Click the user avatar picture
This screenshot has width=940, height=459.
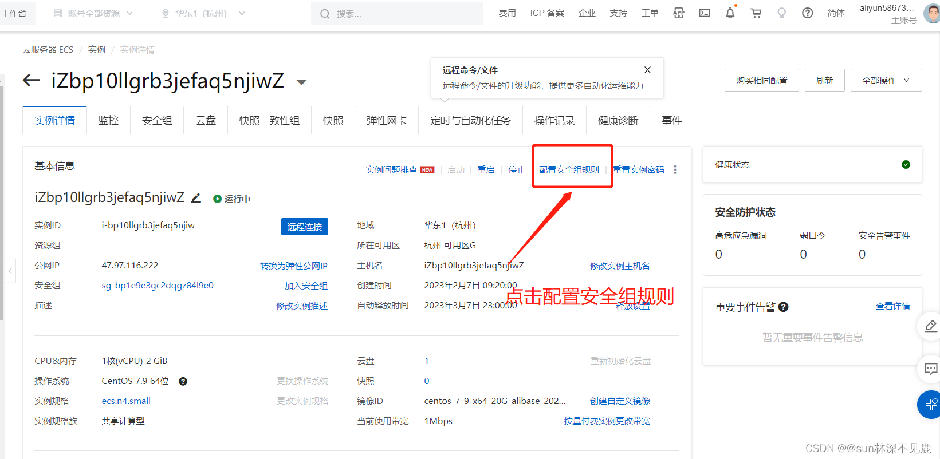pos(932,13)
